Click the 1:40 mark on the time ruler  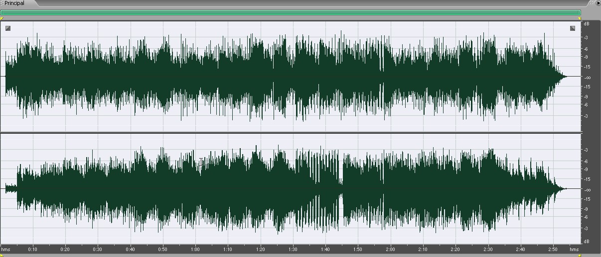(x=325, y=249)
